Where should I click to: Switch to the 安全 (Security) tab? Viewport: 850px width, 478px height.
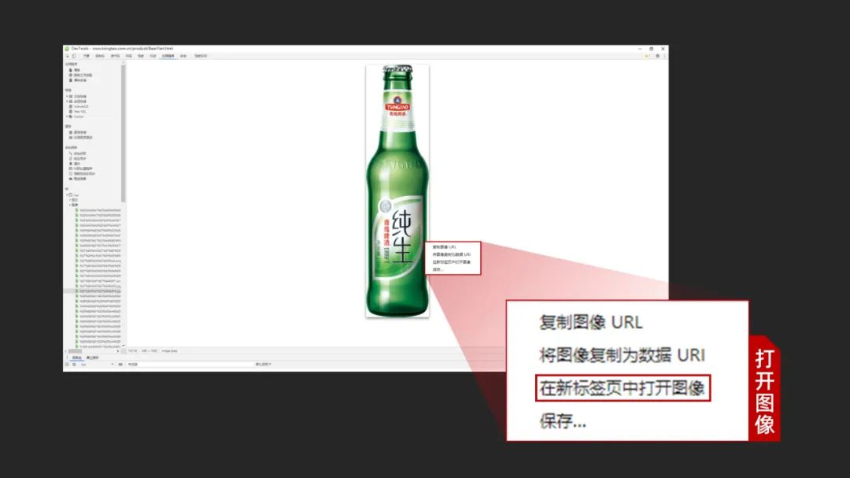tap(183, 56)
